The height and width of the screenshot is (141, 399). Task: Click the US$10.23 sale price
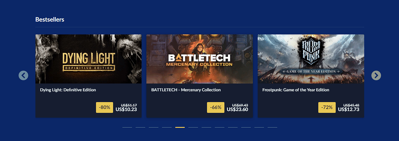tap(126, 110)
